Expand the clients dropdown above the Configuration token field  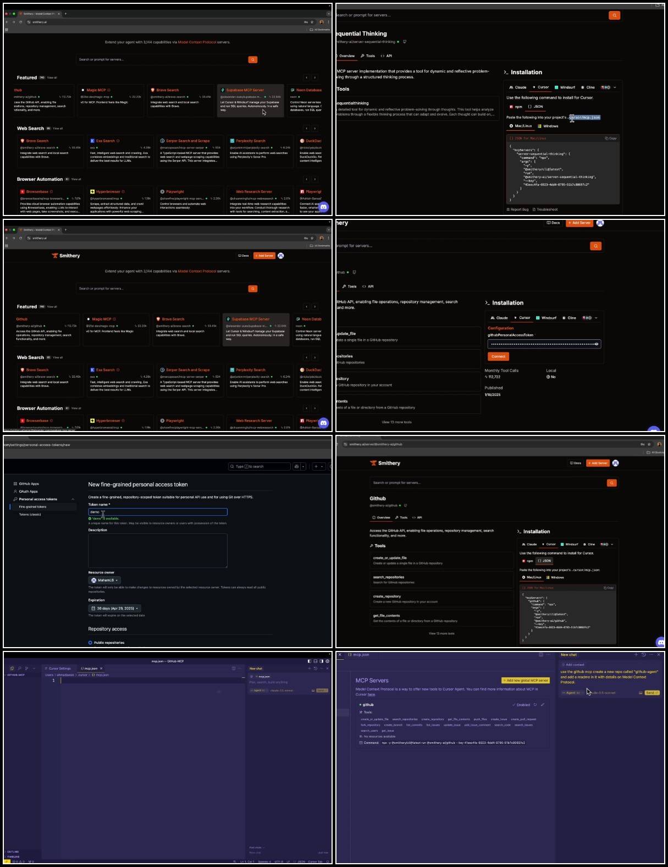point(596,318)
